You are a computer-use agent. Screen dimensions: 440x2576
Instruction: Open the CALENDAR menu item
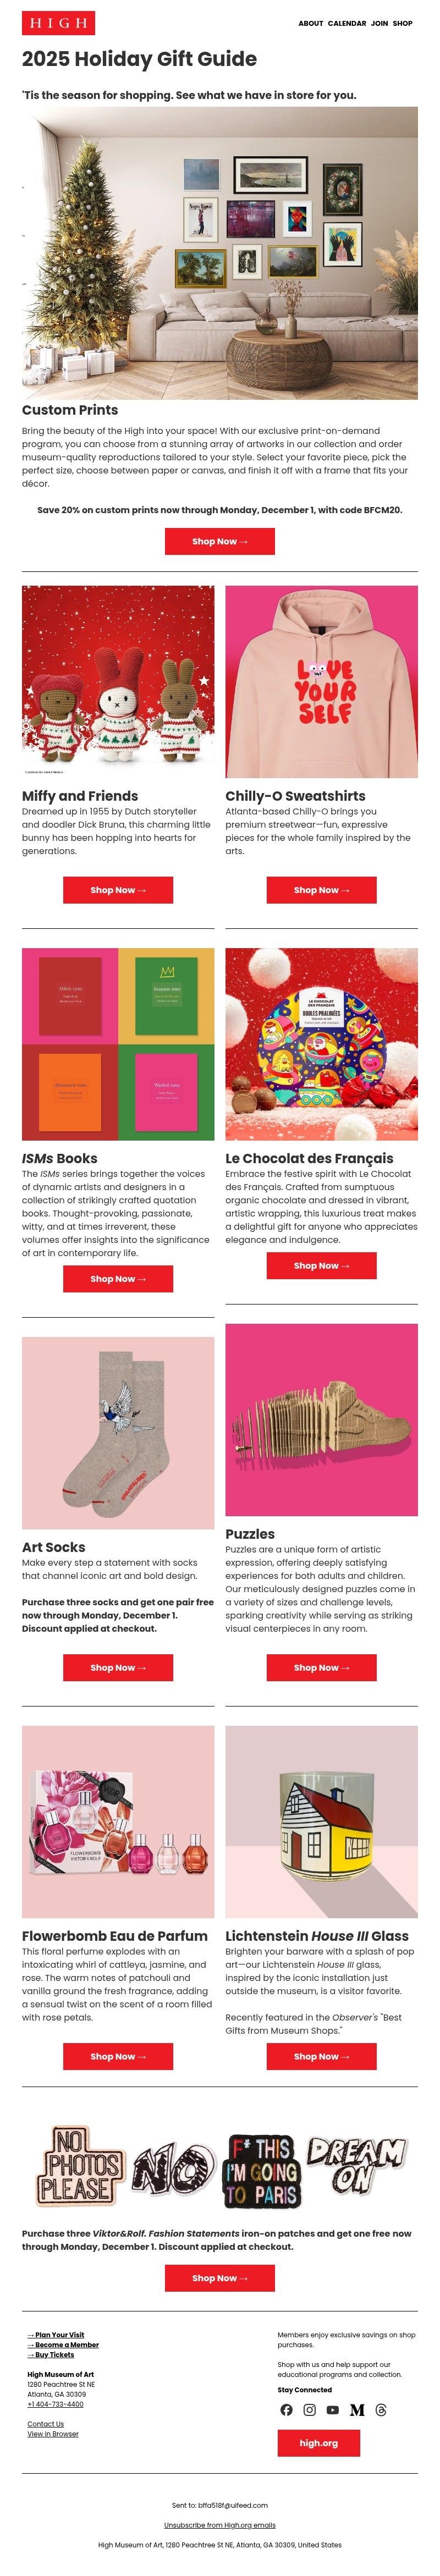pyautogui.click(x=347, y=23)
